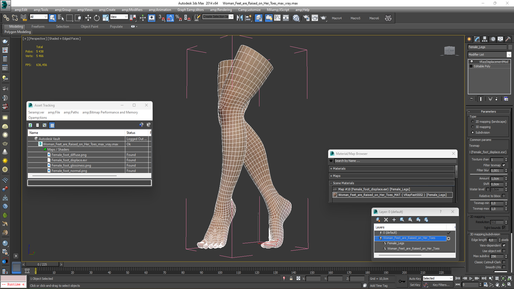
Task: Enable Use object mtl checkbox
Action: 504,251
